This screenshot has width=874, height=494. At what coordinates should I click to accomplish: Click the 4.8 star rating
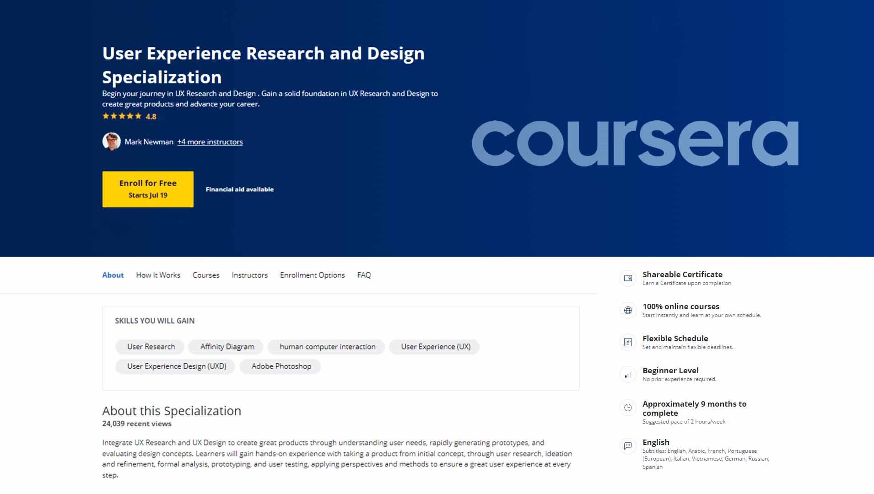click(129, 116)
